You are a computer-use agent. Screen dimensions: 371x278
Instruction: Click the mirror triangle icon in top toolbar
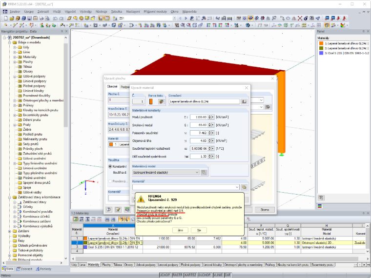click(294, 18)
